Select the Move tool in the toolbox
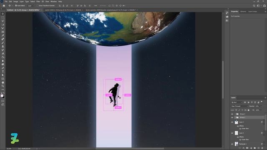 [3, 14]
